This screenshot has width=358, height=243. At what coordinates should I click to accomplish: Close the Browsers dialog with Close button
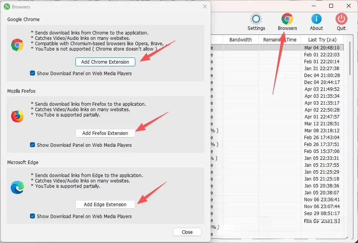point(187,232)
